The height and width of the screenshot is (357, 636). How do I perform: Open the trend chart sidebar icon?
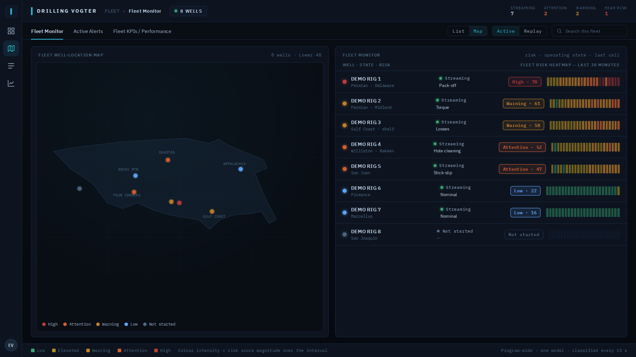(11, 83)
